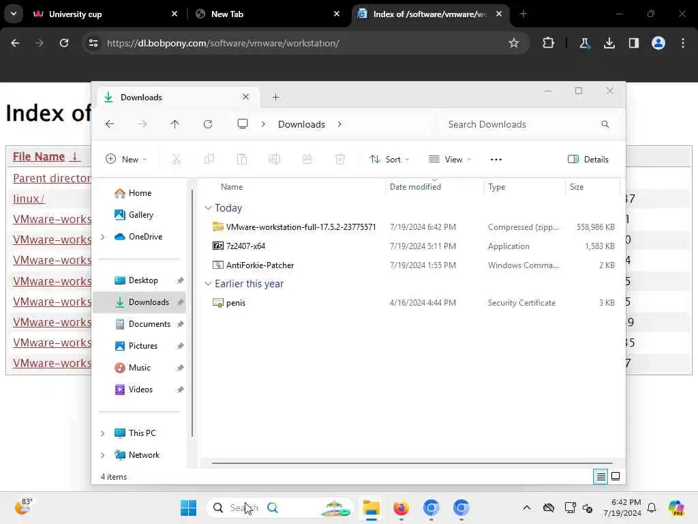The height and width of the screenshot is (524, 698).
Task: Open Documents in navigation pane
Action: [149, 324]
